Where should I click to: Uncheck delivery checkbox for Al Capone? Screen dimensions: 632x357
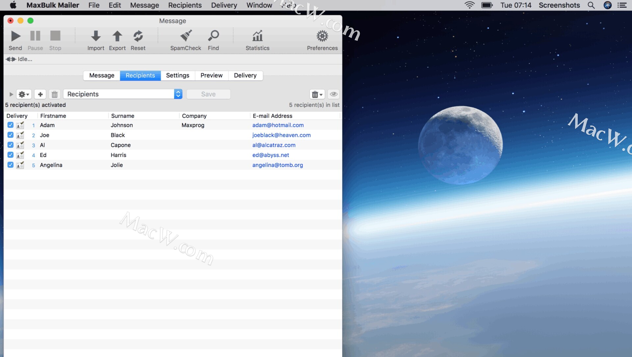pyautogui.click(x=10, y=145)
